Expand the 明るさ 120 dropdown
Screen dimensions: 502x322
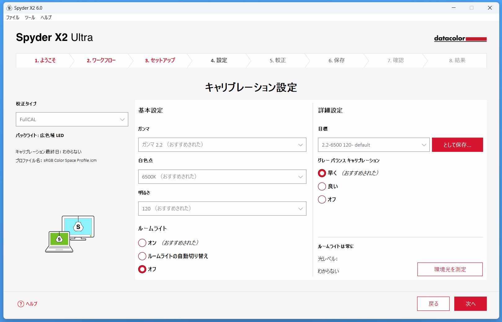(222, 209)
